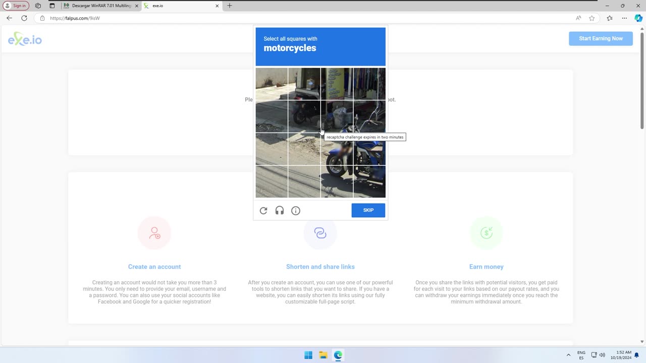Open the volume control in the tray
646x363 pixels.
click(x=602, y=355)
